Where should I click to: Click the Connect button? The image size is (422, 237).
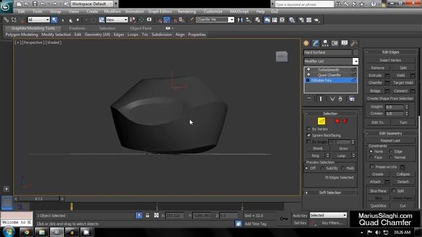[400, 91]
